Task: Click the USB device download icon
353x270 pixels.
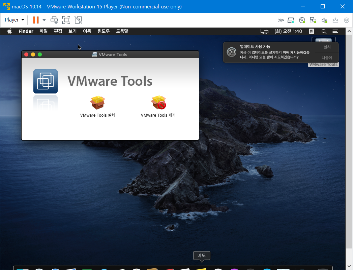Action: tap(335, 20)
